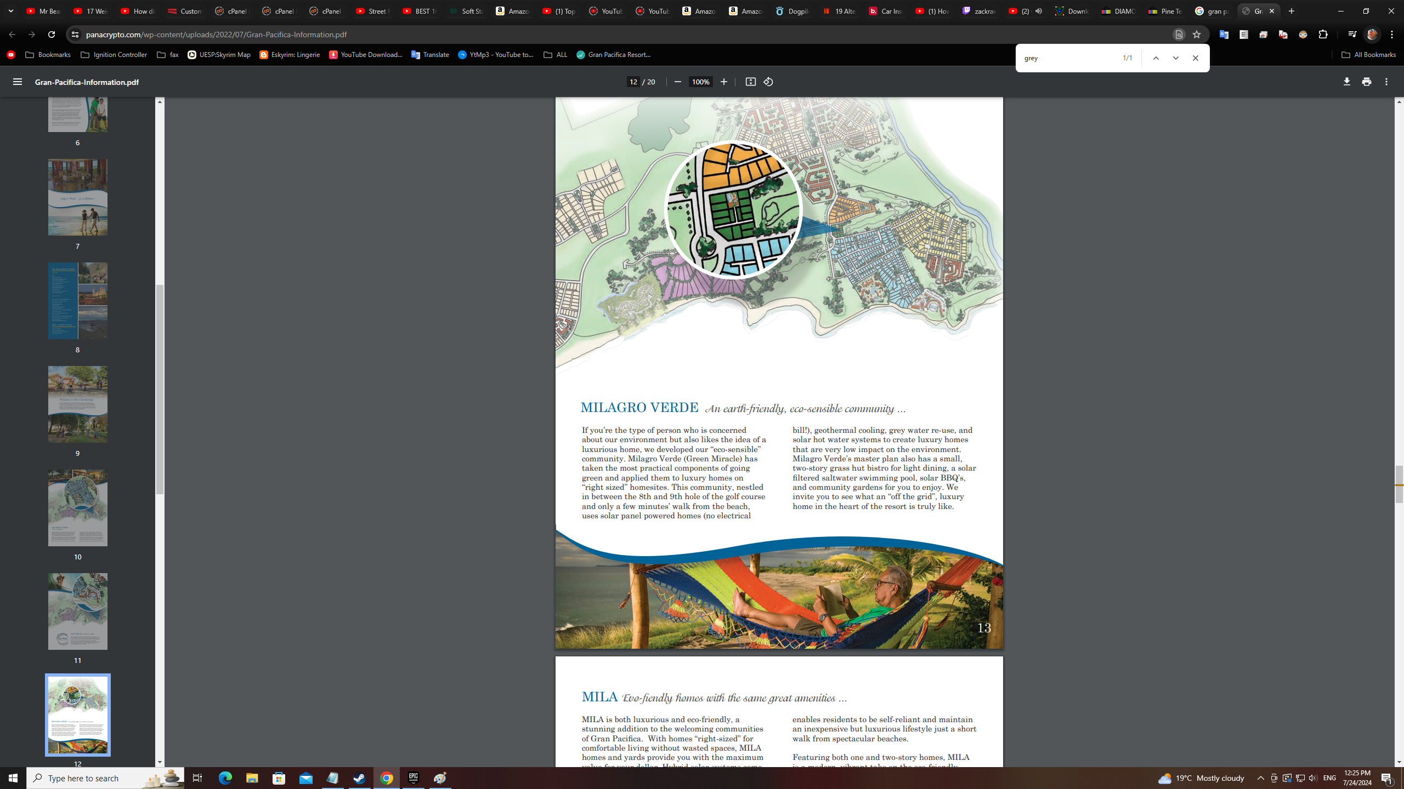Open Steam from taskbar
The width and height of the screenshot is (1404, 789).
click(360, 778)
